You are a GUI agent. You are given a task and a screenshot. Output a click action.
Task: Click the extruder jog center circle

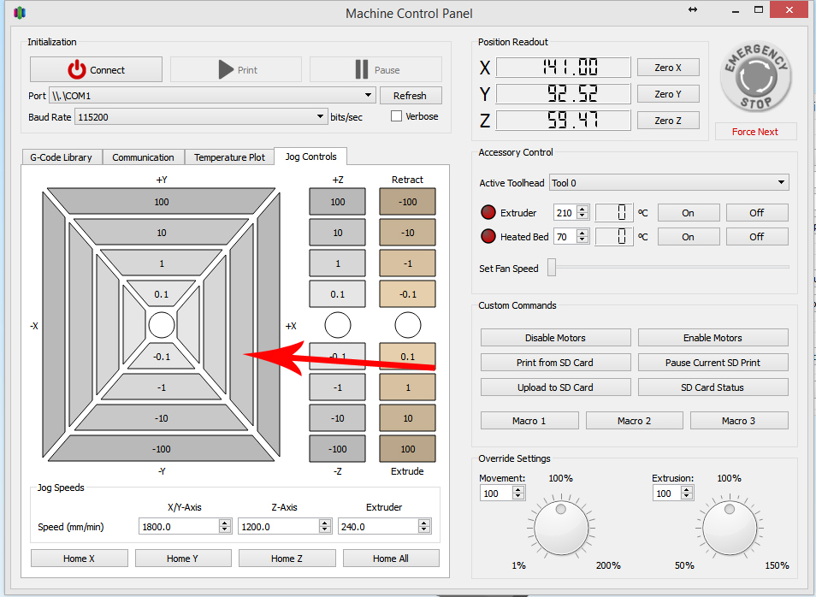tap(408, 325)
